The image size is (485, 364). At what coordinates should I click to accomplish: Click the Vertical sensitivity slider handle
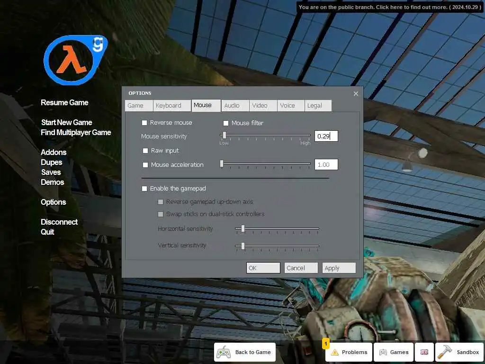pos(243,246)
